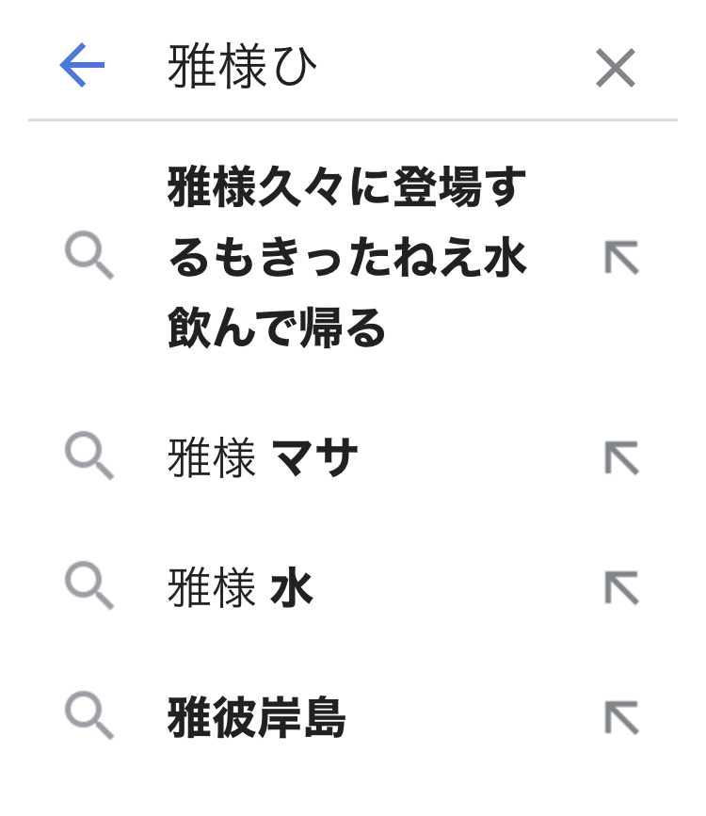The width and height of the screenshot is (706, 816).
Task: Clear the search text with X
Action: point(616,68)
